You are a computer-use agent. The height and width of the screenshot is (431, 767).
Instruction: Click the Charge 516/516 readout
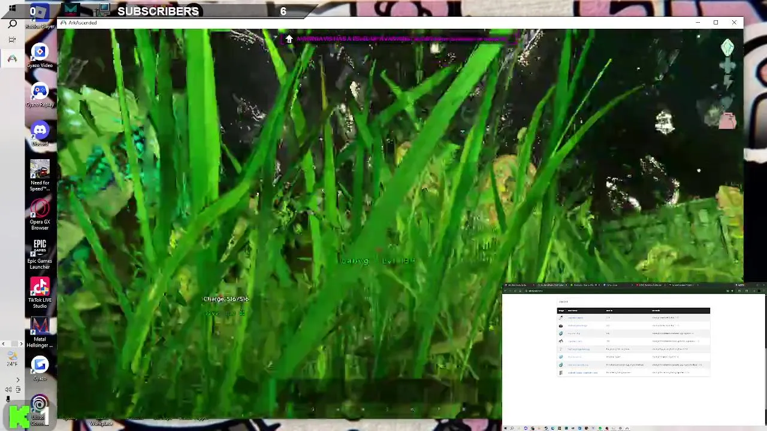point(226,299)
